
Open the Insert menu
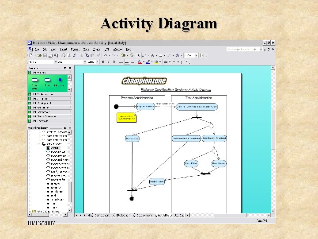(64, 49)
